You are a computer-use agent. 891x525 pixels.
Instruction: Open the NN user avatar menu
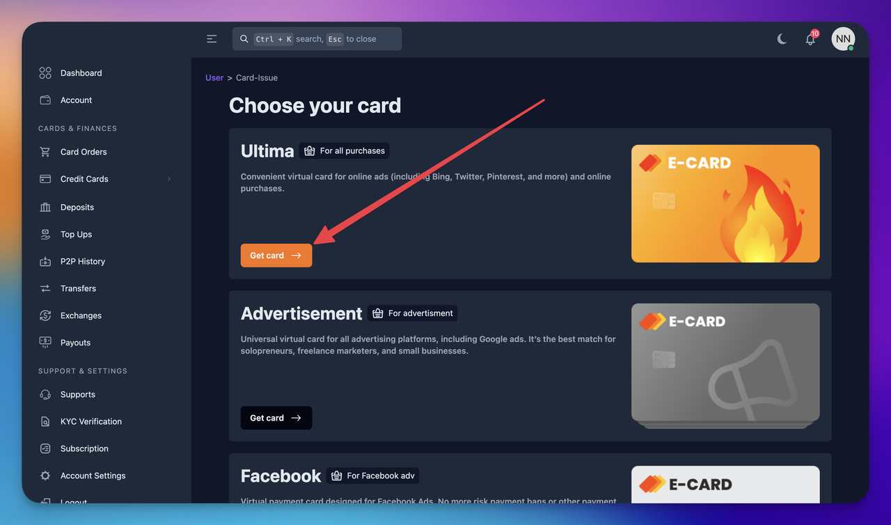[843, 39]
